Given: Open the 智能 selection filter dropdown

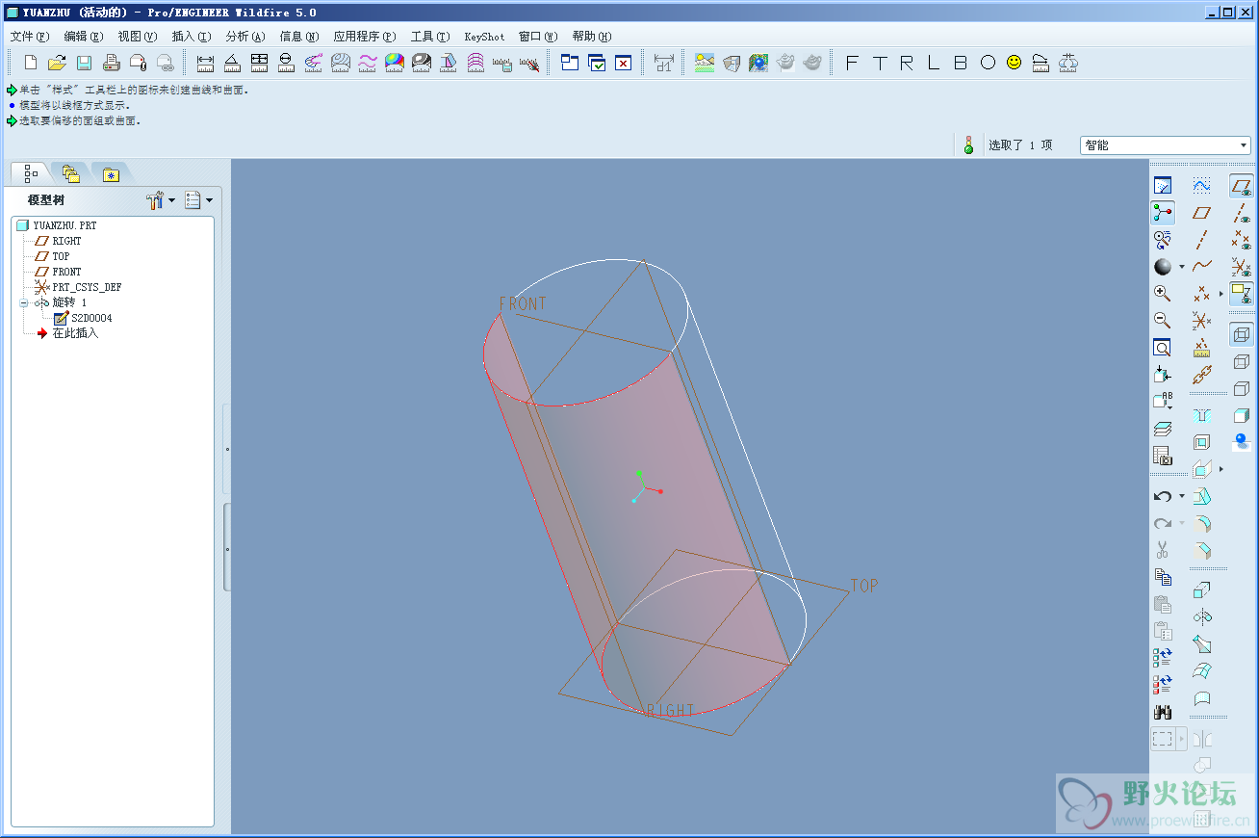Looking at the screenshot, I should coord(1244,145).
